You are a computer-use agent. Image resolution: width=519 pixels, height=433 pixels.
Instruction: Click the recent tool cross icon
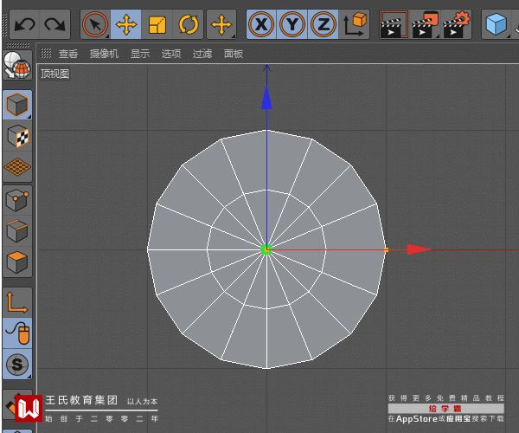tap(221, 24)
